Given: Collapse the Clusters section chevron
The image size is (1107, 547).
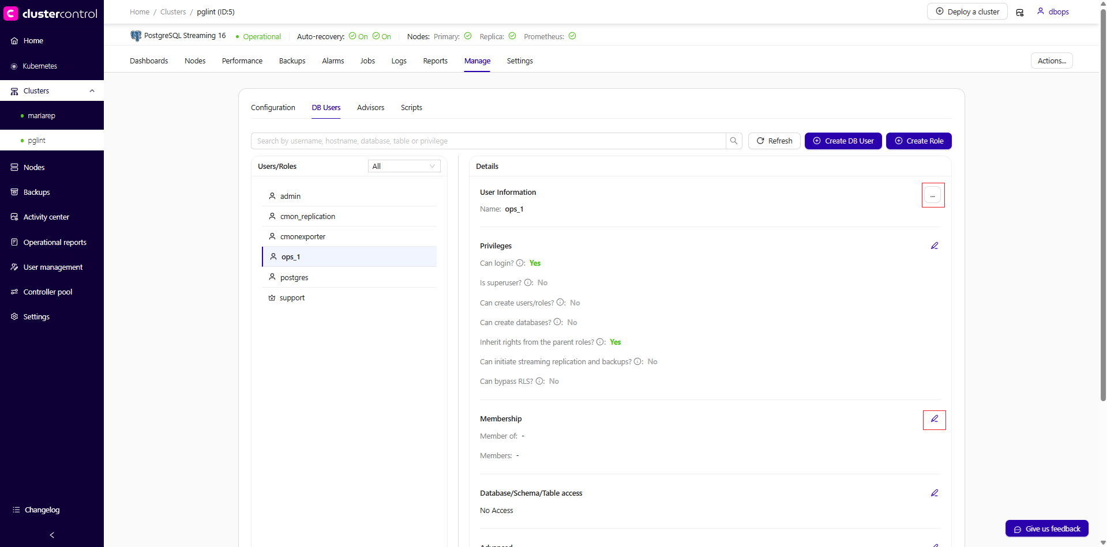Looking at the screenshot, I should (92, 90).
